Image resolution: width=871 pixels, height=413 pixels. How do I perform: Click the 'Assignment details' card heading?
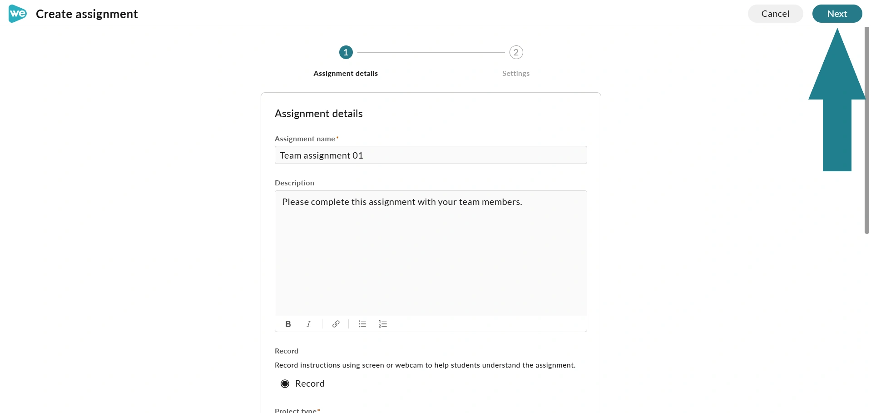point(318,114)
